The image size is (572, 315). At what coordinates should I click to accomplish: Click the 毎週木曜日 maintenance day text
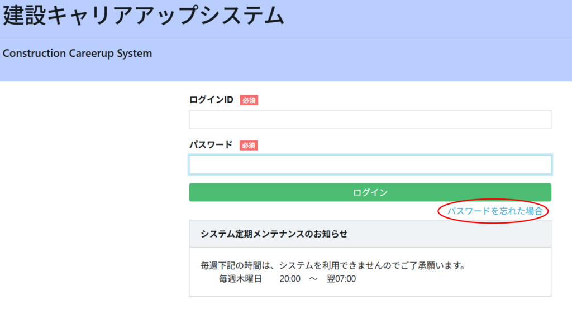[240, 279]
